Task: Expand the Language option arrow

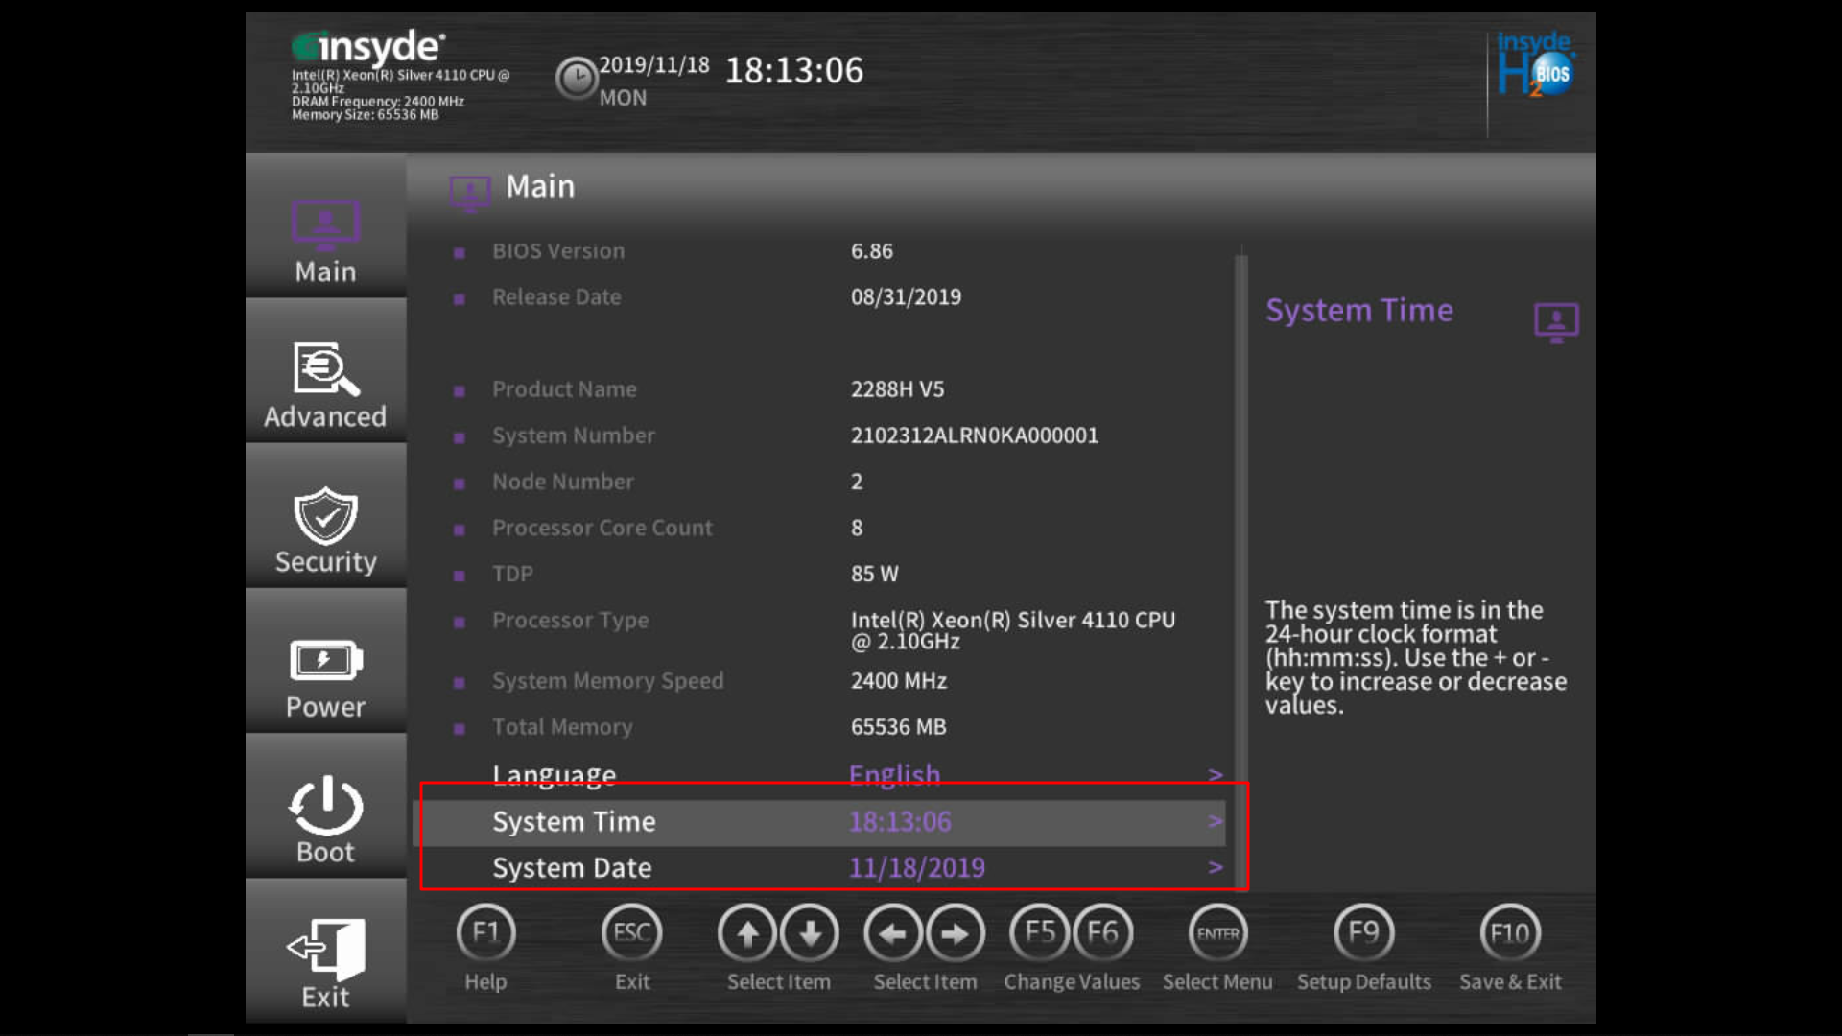Action: point(1215,774)
